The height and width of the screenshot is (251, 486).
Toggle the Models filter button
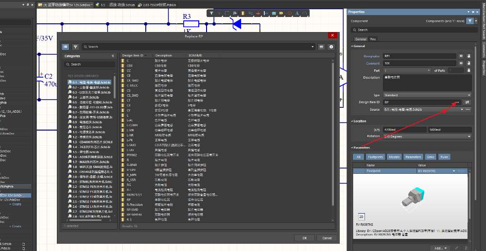(x=394, y=157)
